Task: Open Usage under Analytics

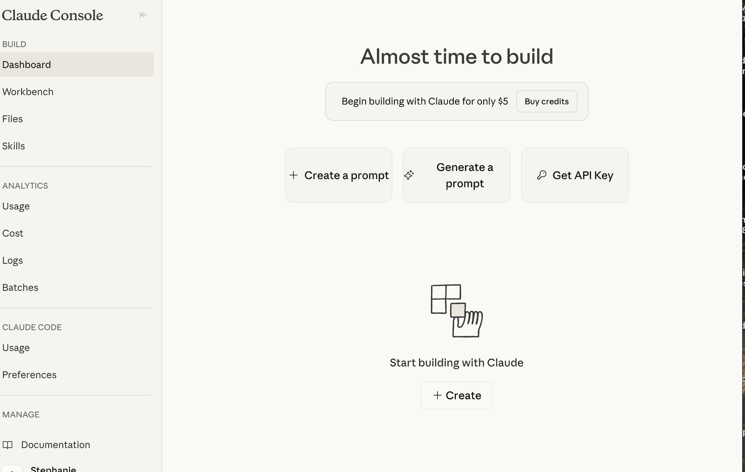Action: point(16,206)
